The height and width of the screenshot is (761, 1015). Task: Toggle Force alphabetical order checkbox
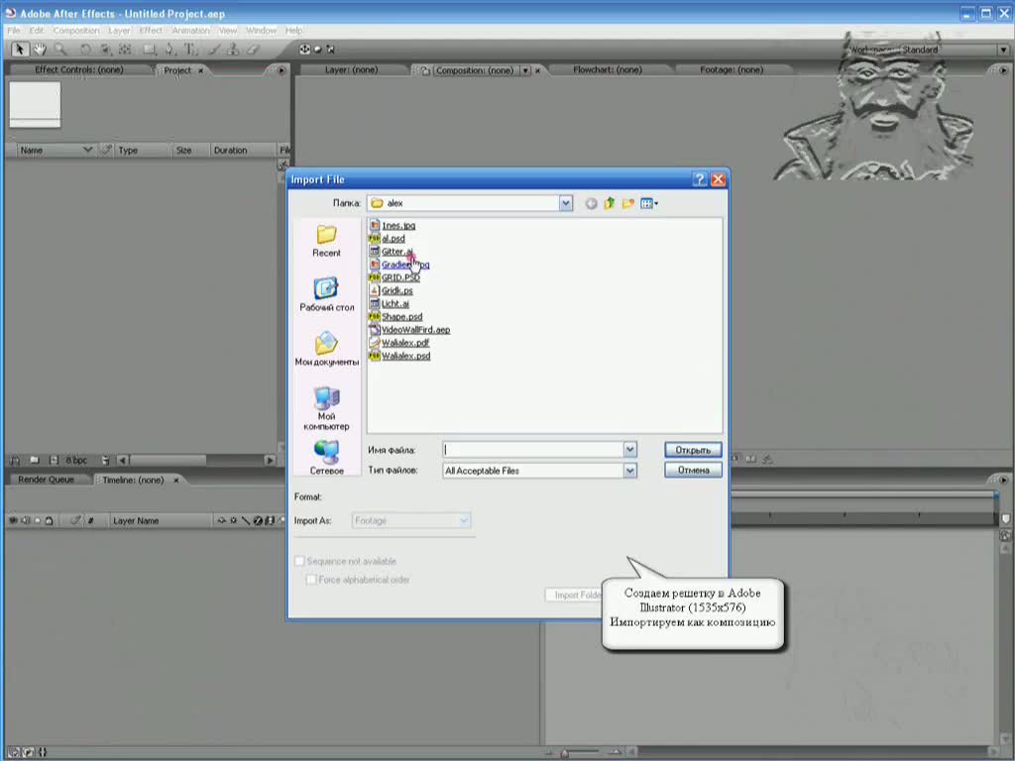click(311, 580)
